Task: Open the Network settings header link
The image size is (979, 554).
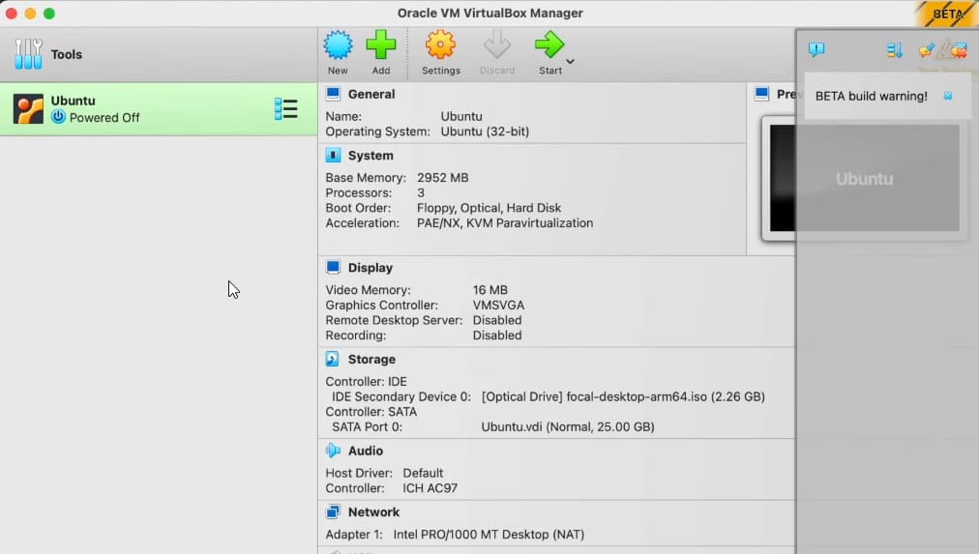Action: (x=373, y=511)
